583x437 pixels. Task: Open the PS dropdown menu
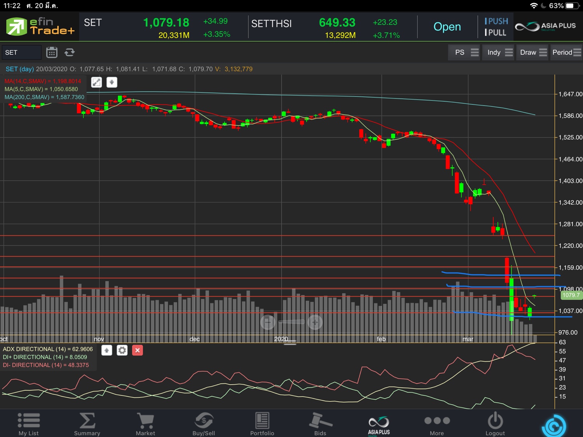click(464, 52)
